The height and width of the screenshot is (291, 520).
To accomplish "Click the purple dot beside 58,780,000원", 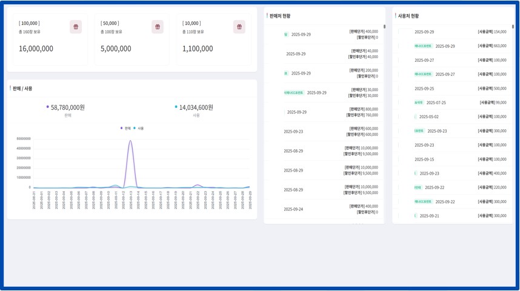I will pyautogui.click(x=47, y=107).
